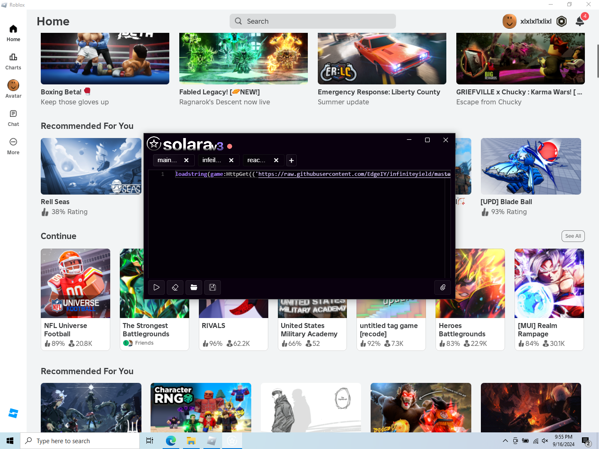Close the "reac..." tab in Solara
Screen dimensions: 599x449
[x=276, y=160]
